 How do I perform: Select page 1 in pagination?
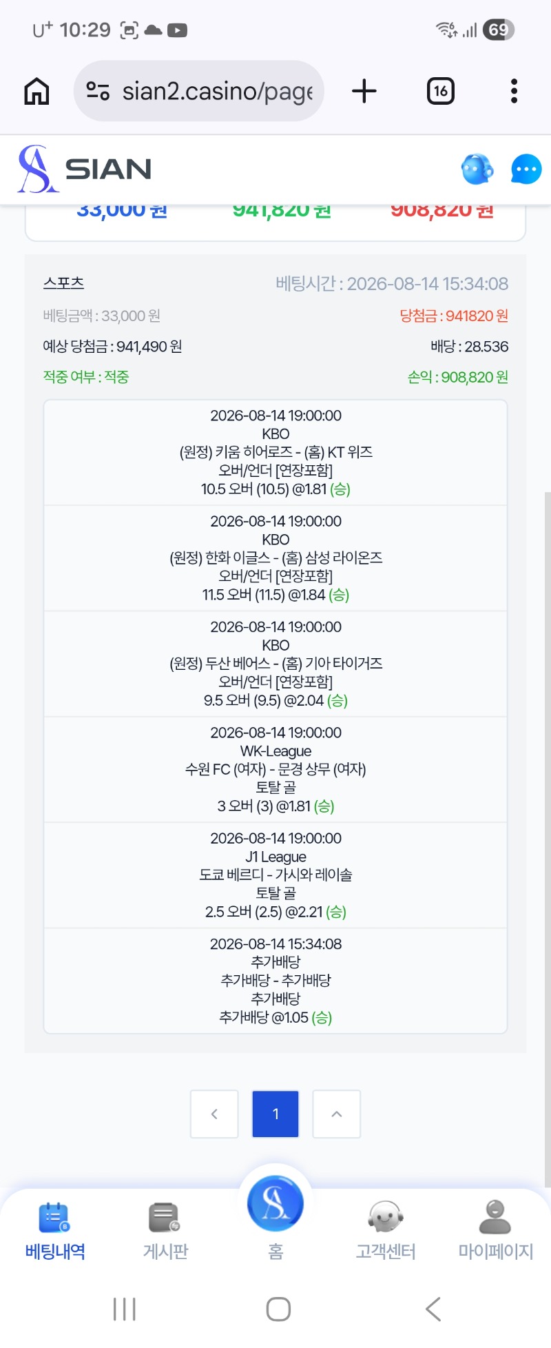275,1114
